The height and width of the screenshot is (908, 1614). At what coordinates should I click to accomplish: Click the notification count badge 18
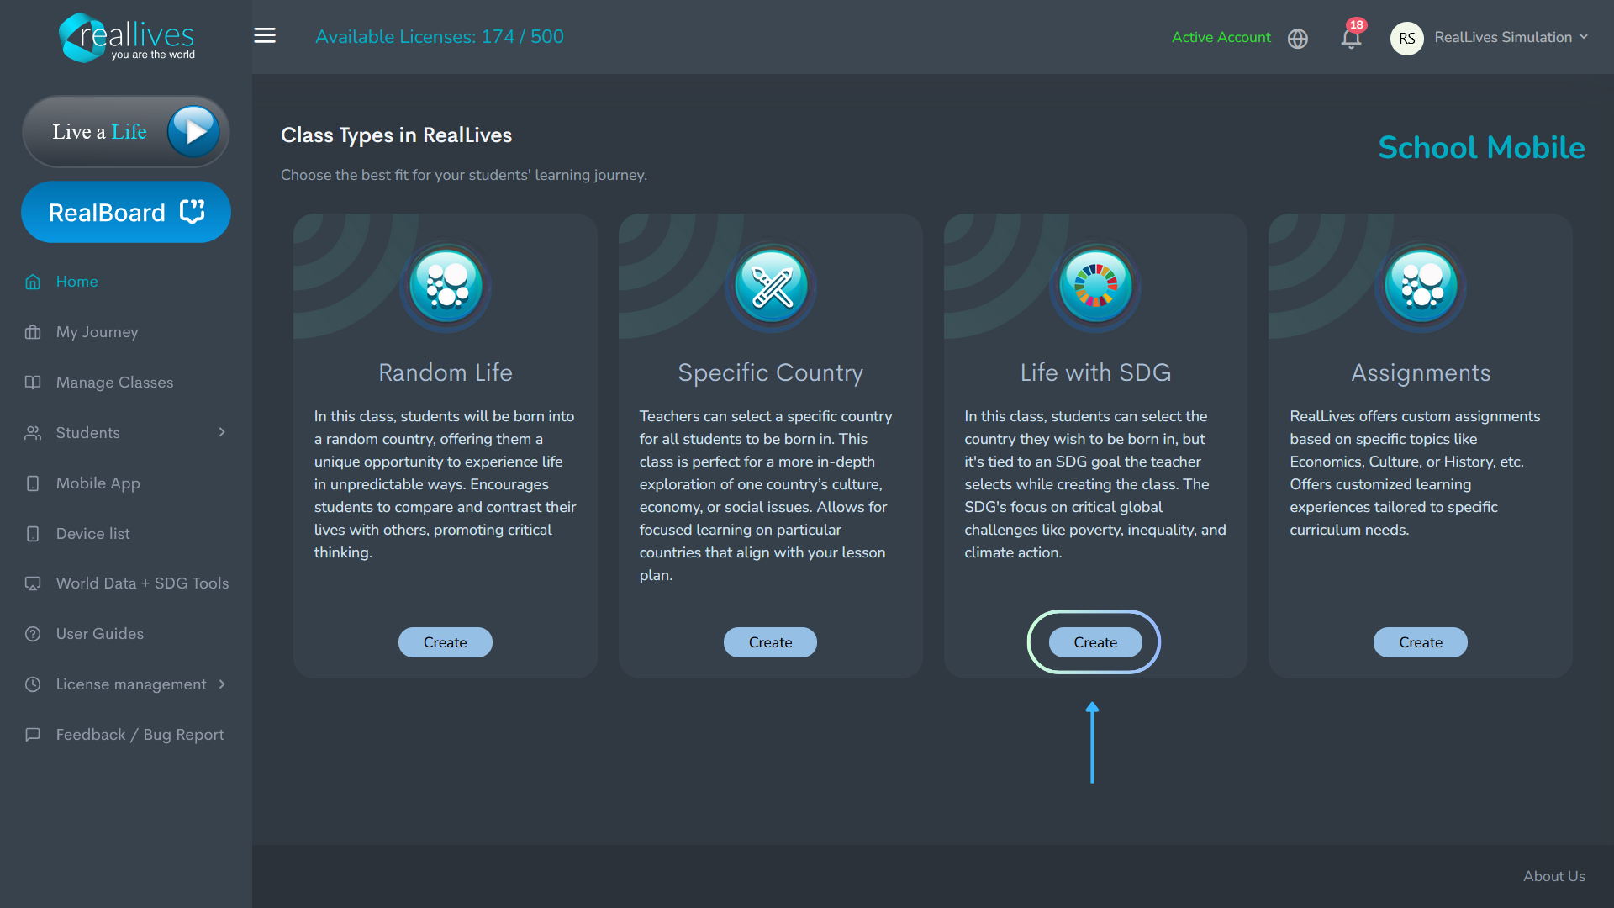(x=1357, y=24)
